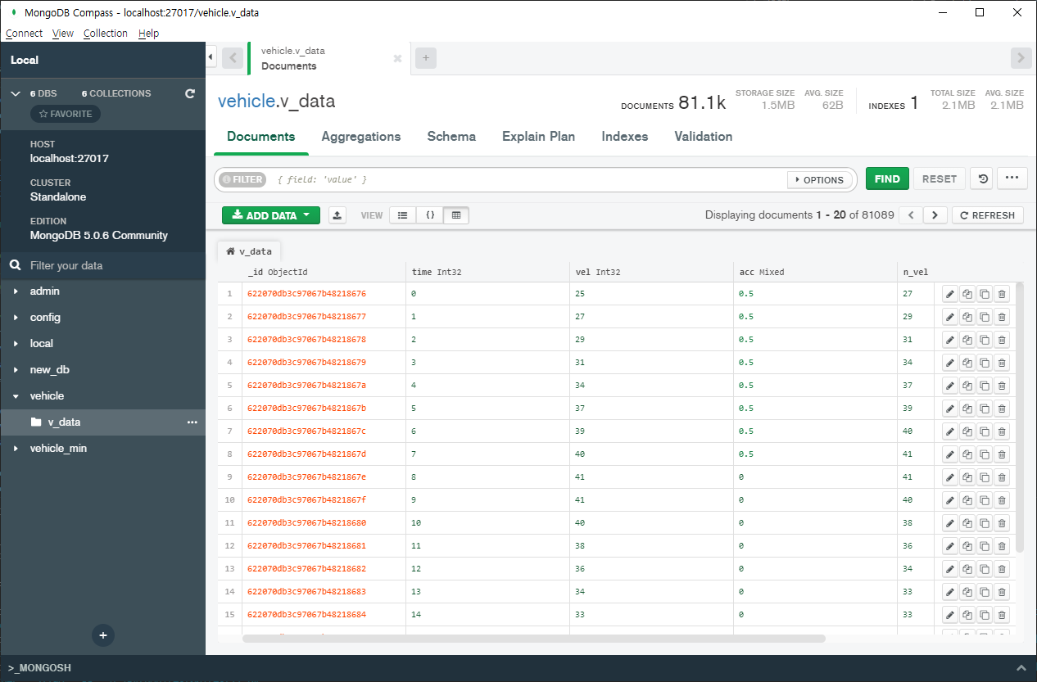Click the previous tab arrow
1037x682 pixels.
click(x=233, y=58)
